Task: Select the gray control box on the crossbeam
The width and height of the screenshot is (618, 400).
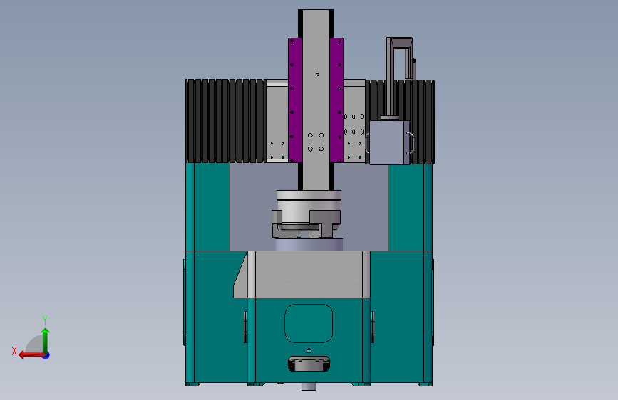Action: click(x=389, y=142)
